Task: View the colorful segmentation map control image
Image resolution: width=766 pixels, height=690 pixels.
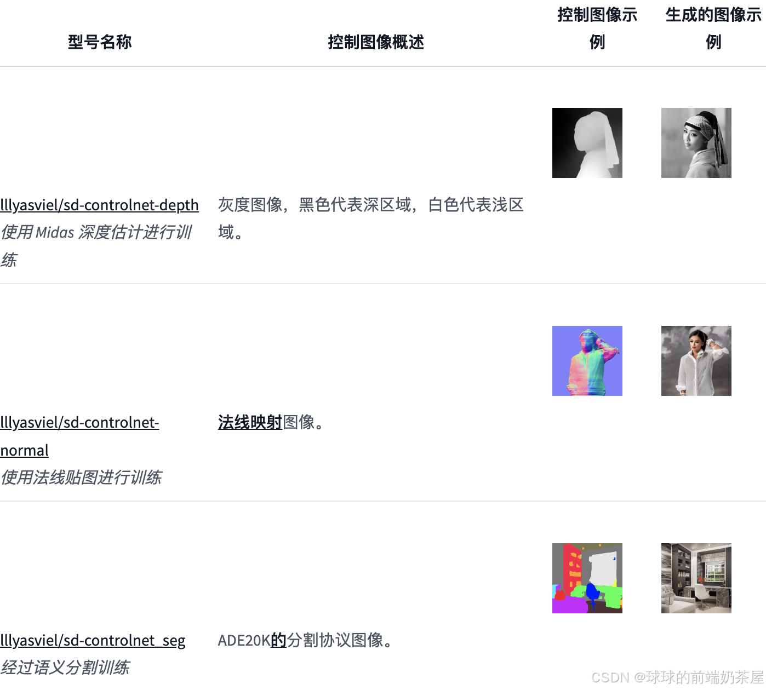Action: pyautogui.click(x=587, y=578)
